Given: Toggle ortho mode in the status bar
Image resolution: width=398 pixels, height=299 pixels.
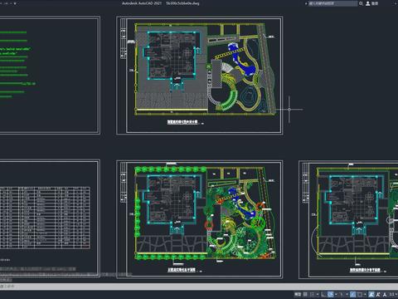Looking at the screenshot, I should (x=323, y=294).
